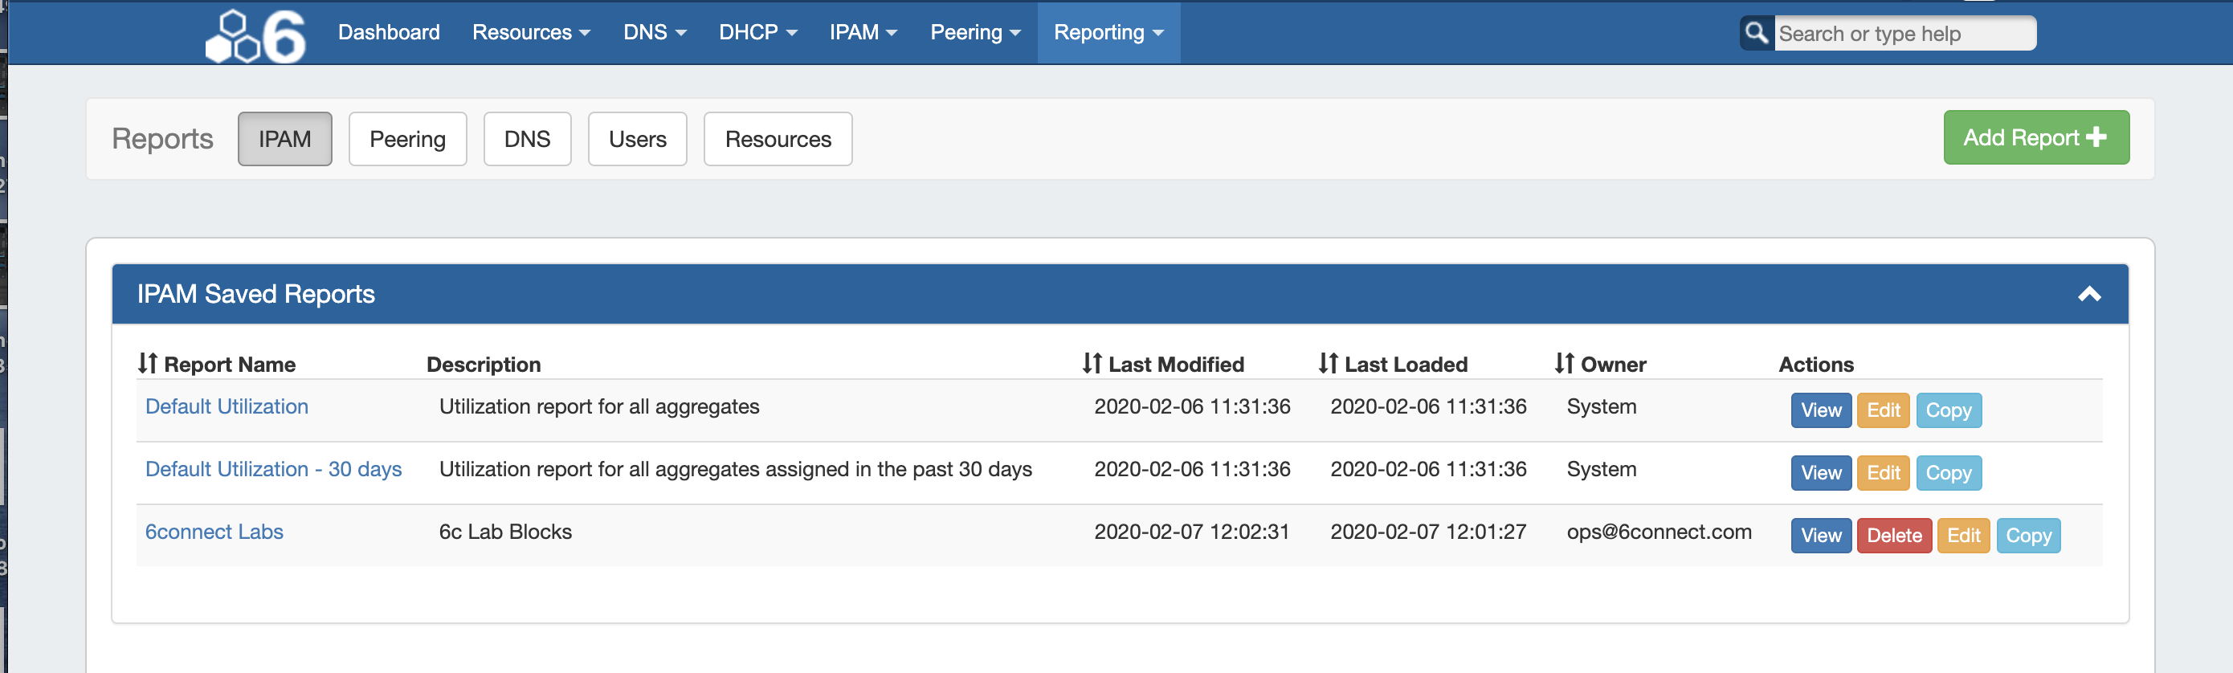Open the Reporting dropdown menu
The width and height of the screenshot is (2233, 673).
(x=1108, y=33)
